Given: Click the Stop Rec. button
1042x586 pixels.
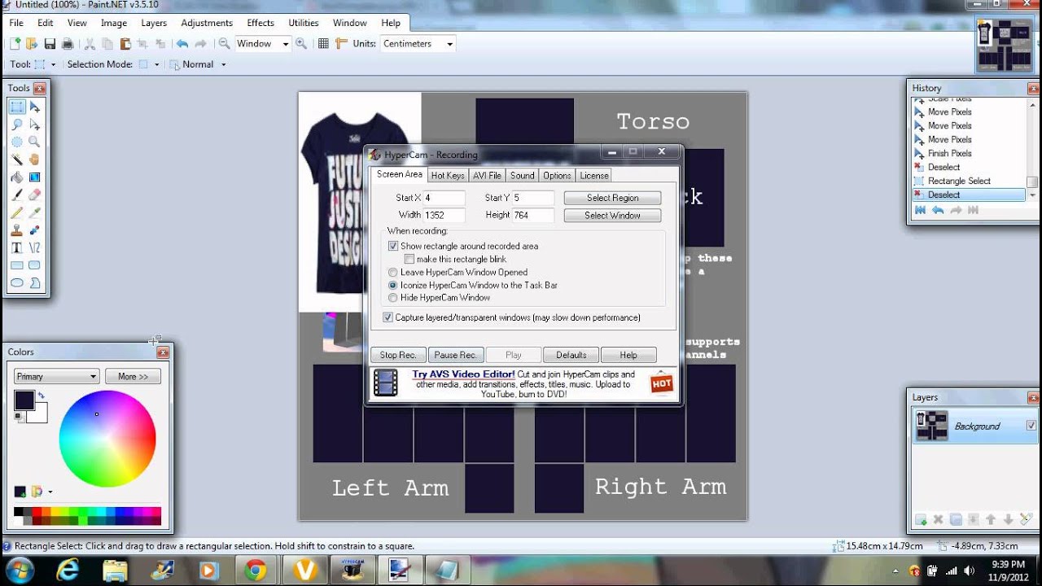Looking at the screenshot, I should [x=398, y=355].
